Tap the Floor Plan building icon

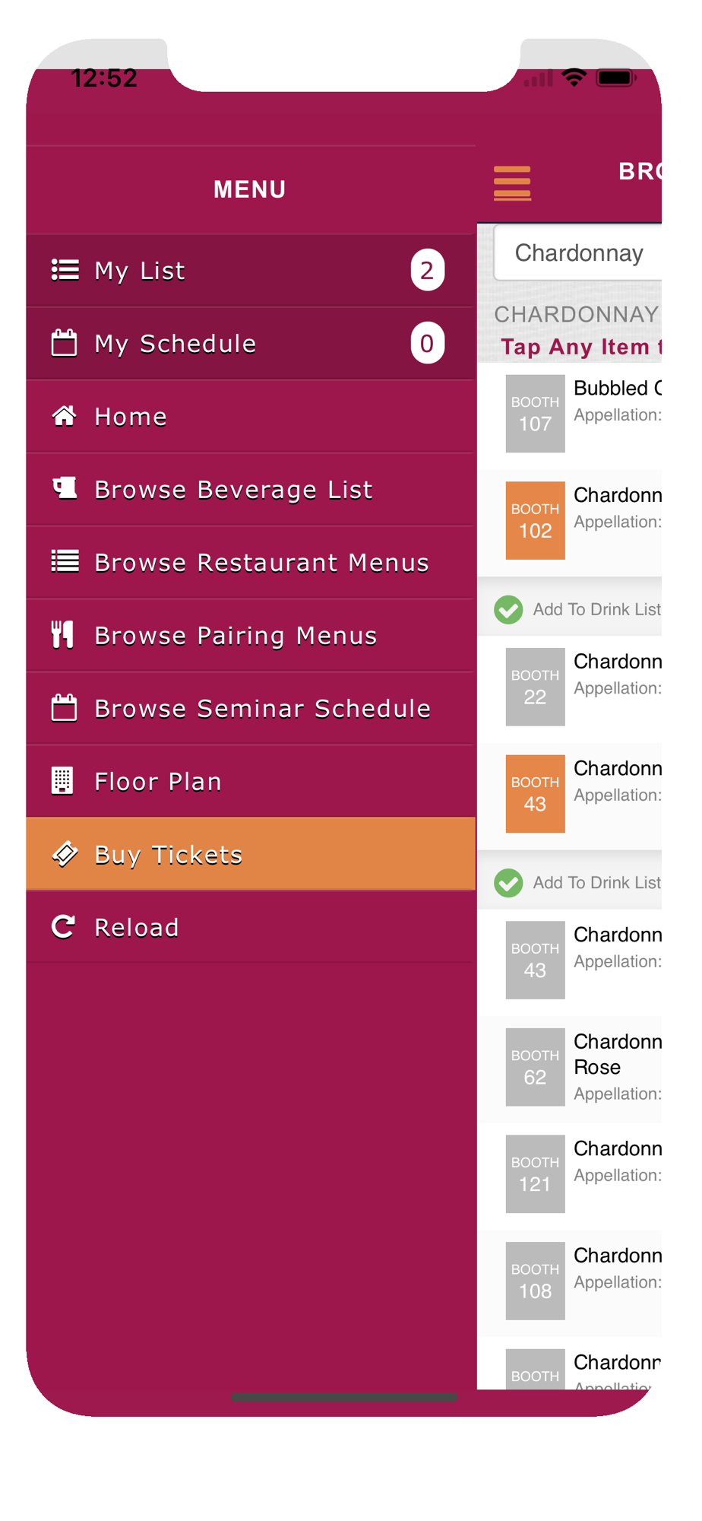[62, 780]
